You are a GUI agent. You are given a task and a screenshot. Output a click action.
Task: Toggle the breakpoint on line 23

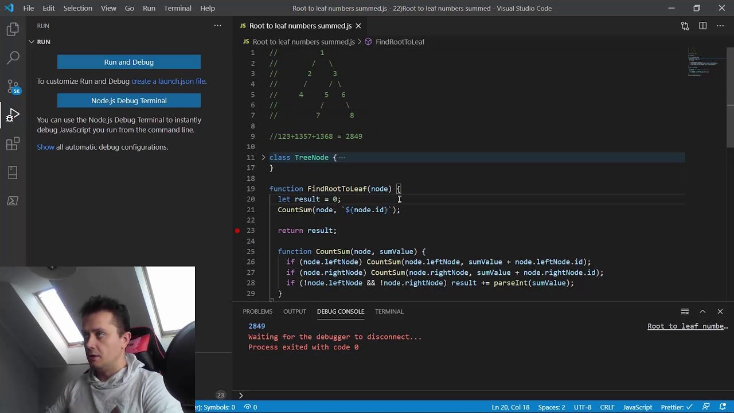tap(237, 231)
